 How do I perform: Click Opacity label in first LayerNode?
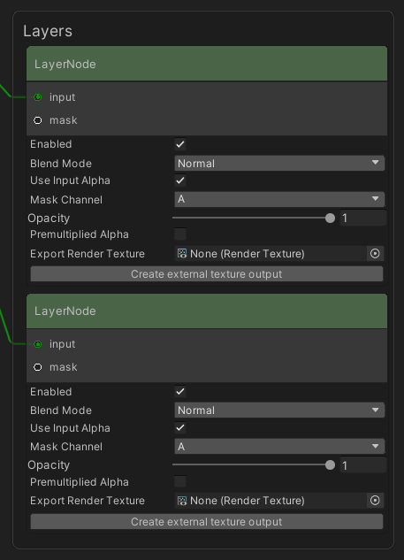[49, 219]
